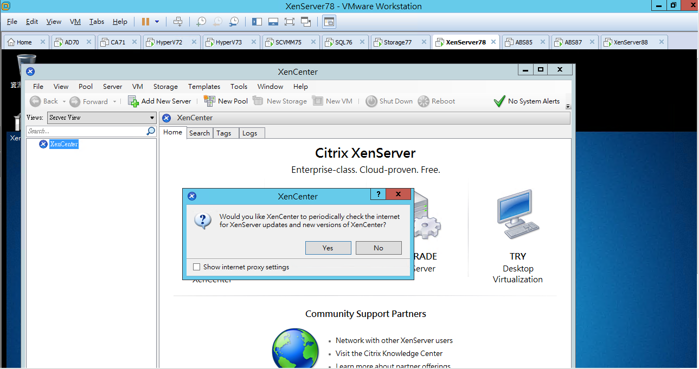Click the No System Alerts checkmark icon
This screenshot has width=699, height=369.
499,101
